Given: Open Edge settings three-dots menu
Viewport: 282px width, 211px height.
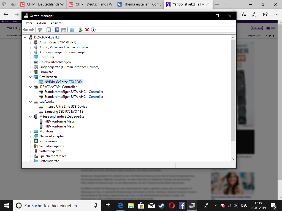Looking at the screenshot, I should tap(276, 14).
